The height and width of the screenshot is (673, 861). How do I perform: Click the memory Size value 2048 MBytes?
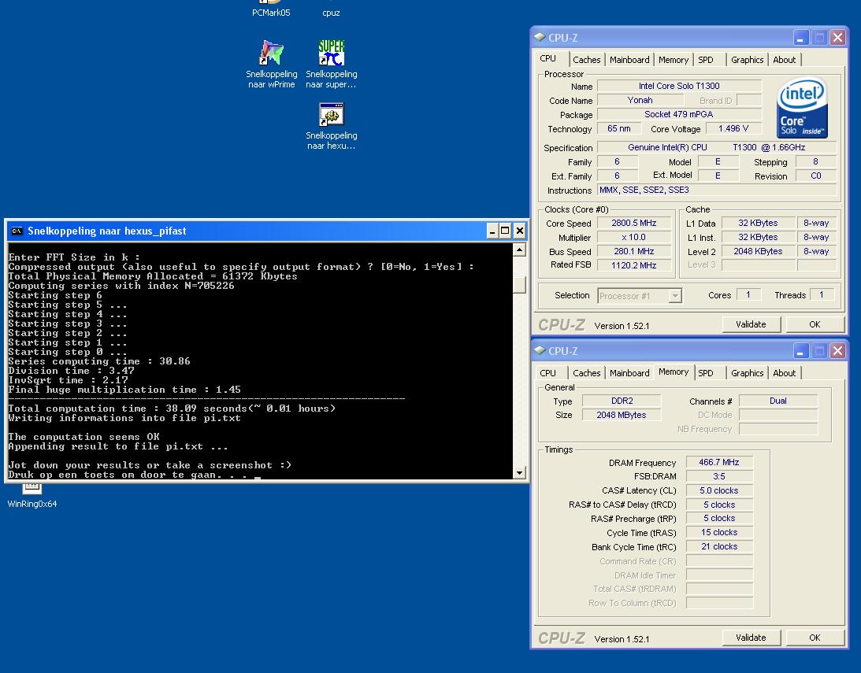622,415
